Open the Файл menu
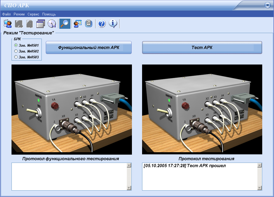 point(6,14)
